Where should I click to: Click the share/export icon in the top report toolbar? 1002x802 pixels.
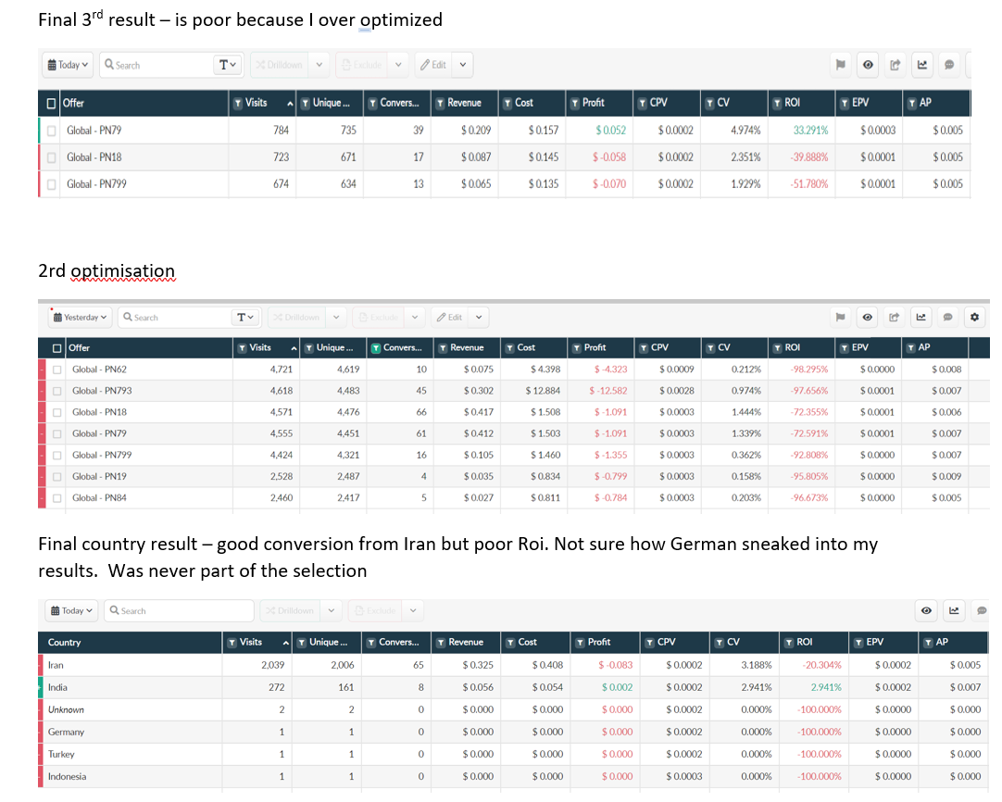click(x=895, y=65)
